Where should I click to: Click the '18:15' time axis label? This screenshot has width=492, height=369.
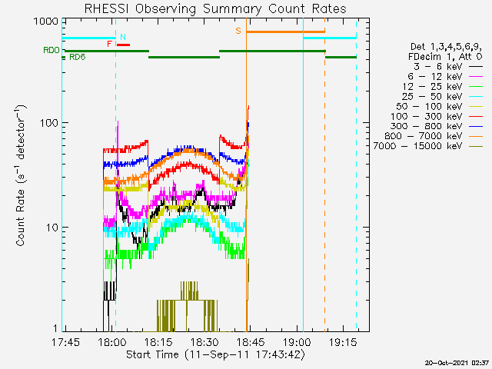[158, 342]
